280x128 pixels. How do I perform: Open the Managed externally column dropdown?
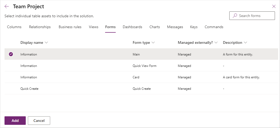[216, 43]
